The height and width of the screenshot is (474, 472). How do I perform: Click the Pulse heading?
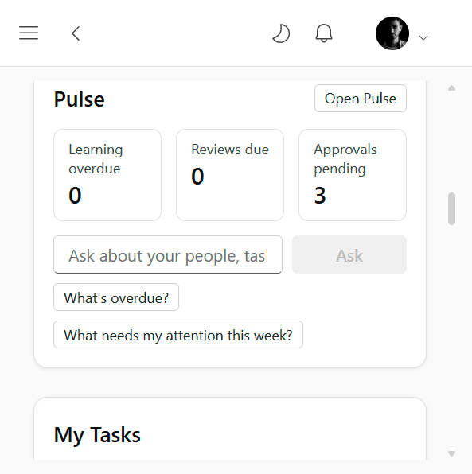pyautogui.click(x=80, y=99)
